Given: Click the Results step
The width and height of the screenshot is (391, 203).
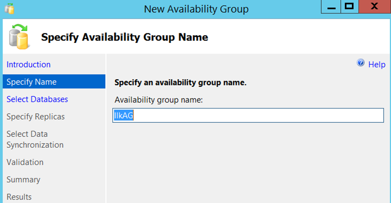Looking at the screenshot, I should [19, 197].
